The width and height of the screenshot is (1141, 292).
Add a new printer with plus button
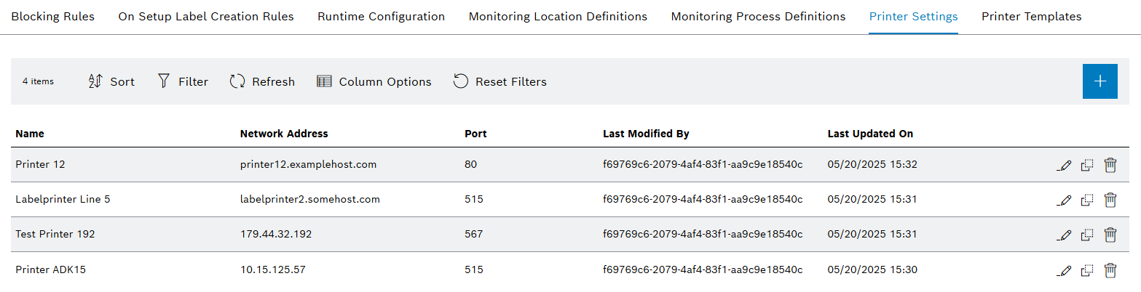tap(1100, 81)
